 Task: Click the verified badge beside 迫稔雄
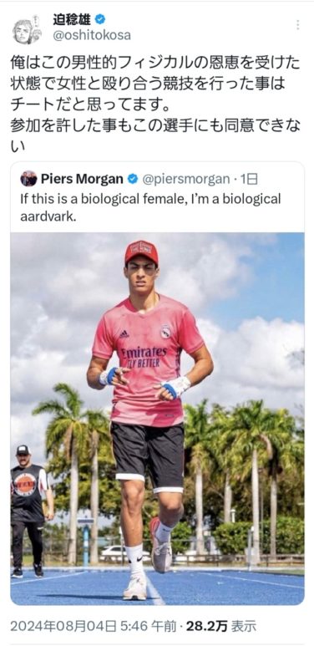[x=99, y=18]
